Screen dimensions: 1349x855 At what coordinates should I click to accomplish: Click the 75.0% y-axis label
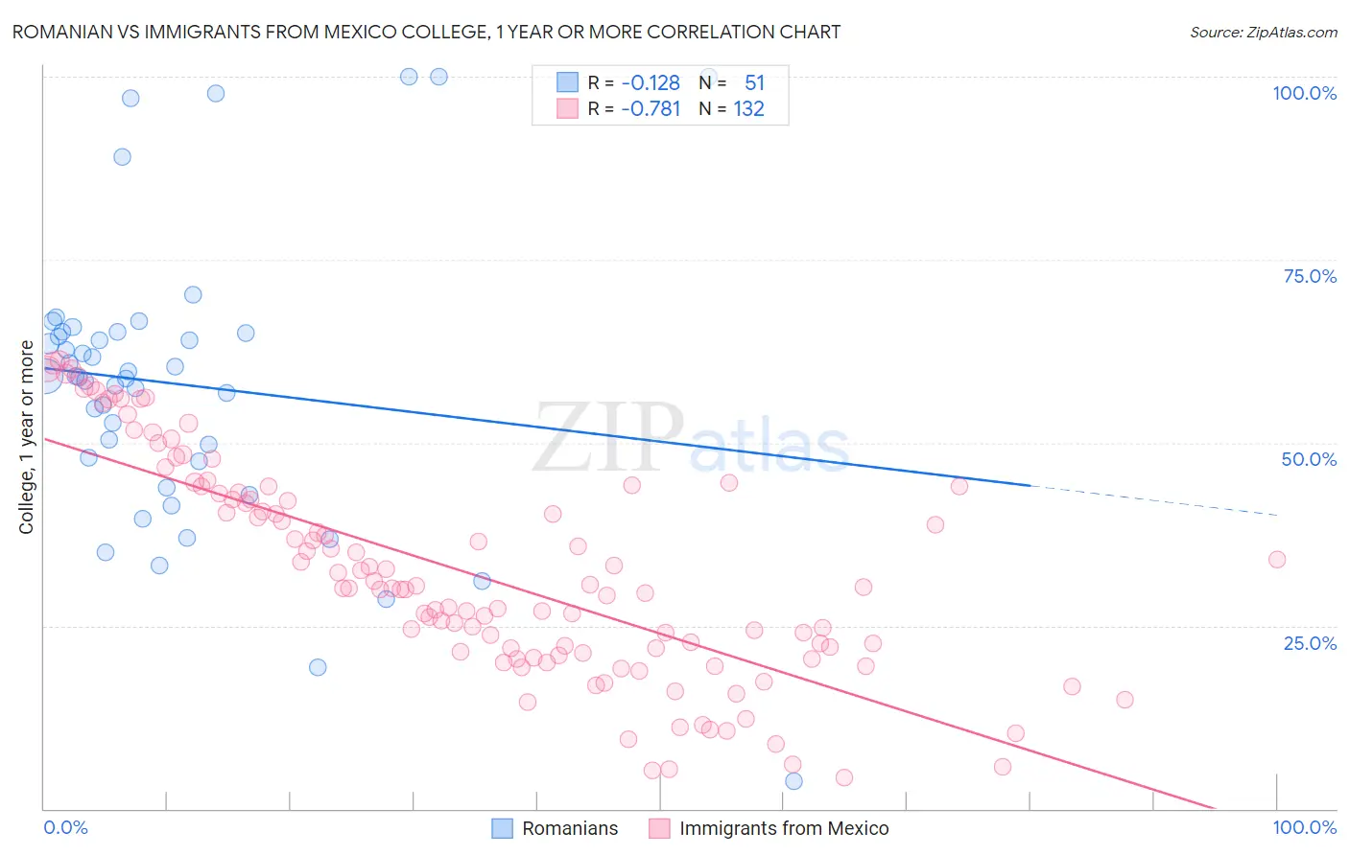coord(1310,276)
